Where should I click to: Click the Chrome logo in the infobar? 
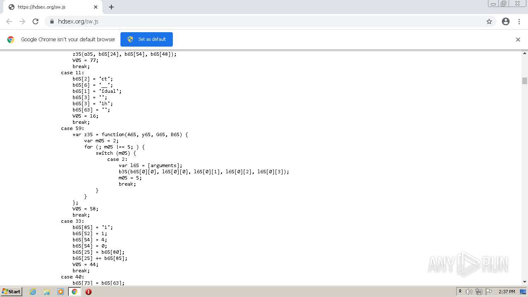pyautogui.click(x=11, y=40)
